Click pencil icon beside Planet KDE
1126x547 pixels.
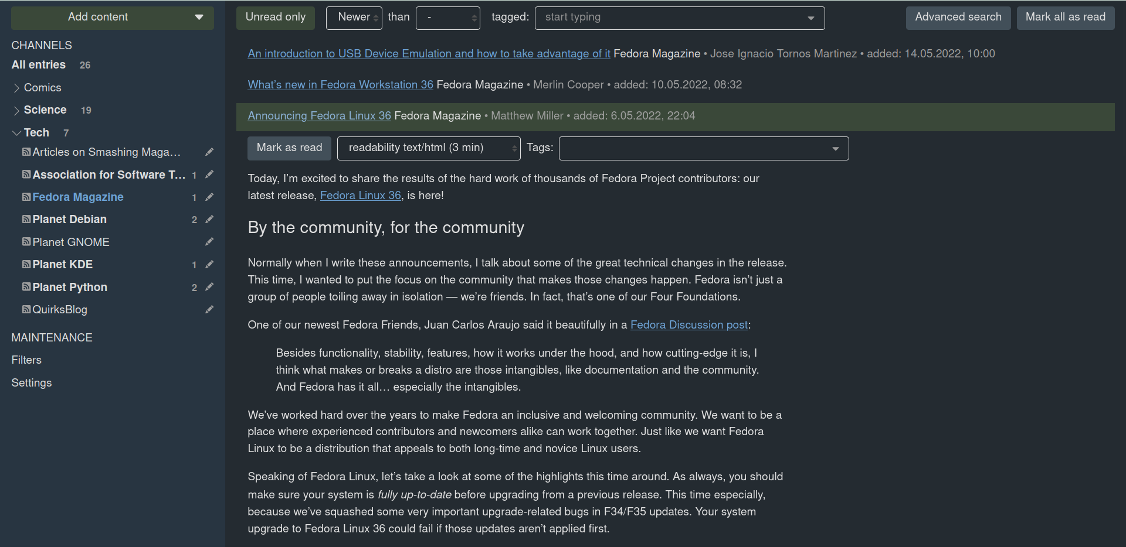209,265
